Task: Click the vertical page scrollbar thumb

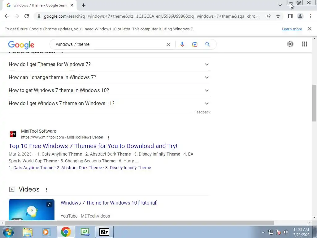Action: 315,103
